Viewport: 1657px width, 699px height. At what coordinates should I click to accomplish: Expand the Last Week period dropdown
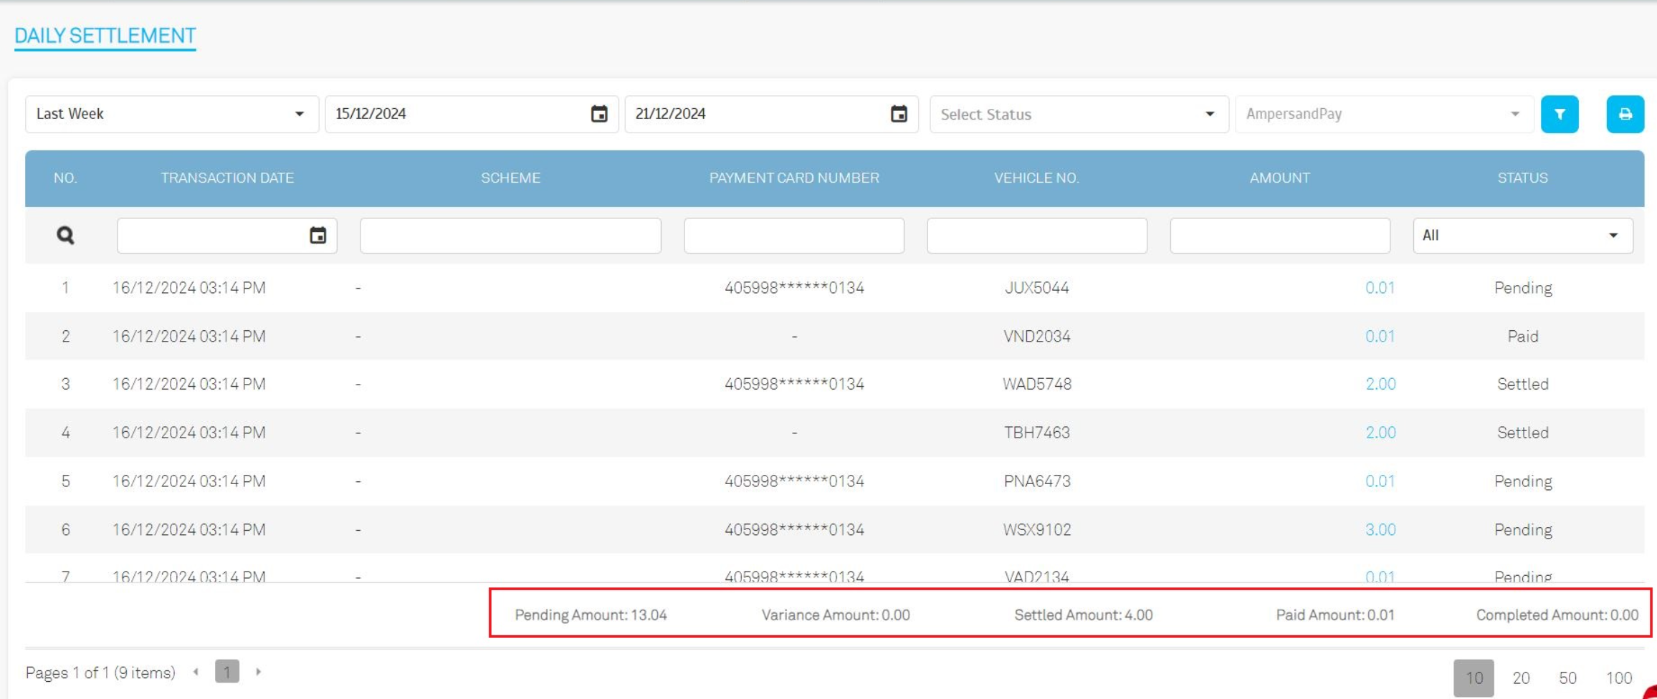[171, 114]
